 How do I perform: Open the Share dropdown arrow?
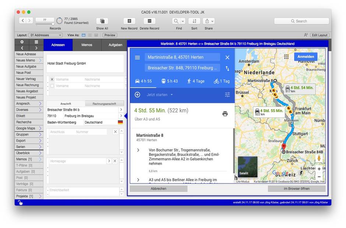(x=212, y=21)
